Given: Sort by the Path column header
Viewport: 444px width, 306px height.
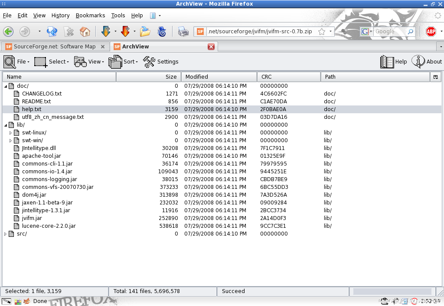Looking at the screenshot, I should tap(375, 77).
